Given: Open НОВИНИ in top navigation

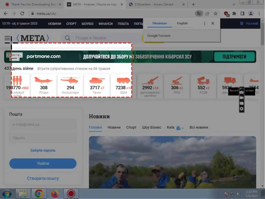Looking at the screenshot, I should coord(55,24).
